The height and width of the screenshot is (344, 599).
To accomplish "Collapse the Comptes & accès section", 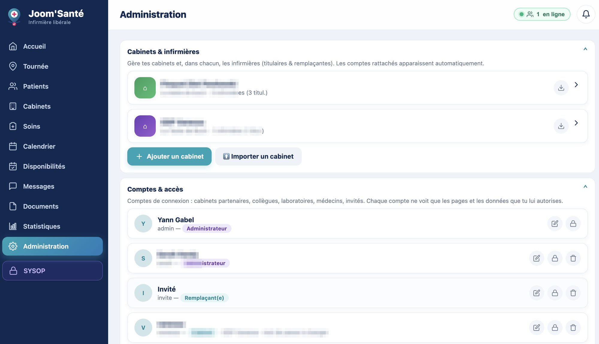I will click(585, 186).
